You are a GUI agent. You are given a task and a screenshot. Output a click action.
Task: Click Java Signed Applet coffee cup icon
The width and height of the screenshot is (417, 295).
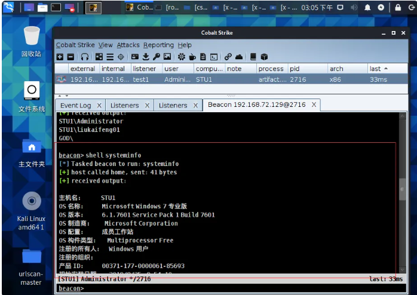[x=192, y=57]
